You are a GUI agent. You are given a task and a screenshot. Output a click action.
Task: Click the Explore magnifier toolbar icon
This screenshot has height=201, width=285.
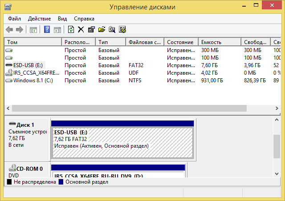click(112, 29)
